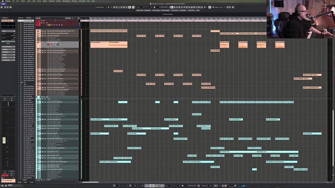Mute the VO track
The image size is (335, 188).
point(41,23)
